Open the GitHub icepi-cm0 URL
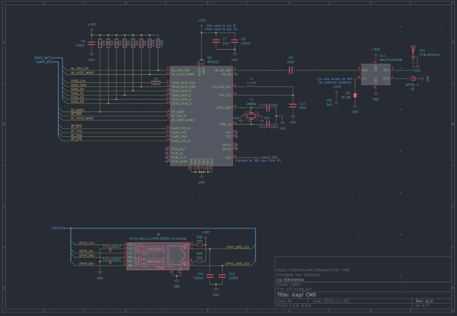 (x=313, y=270)
